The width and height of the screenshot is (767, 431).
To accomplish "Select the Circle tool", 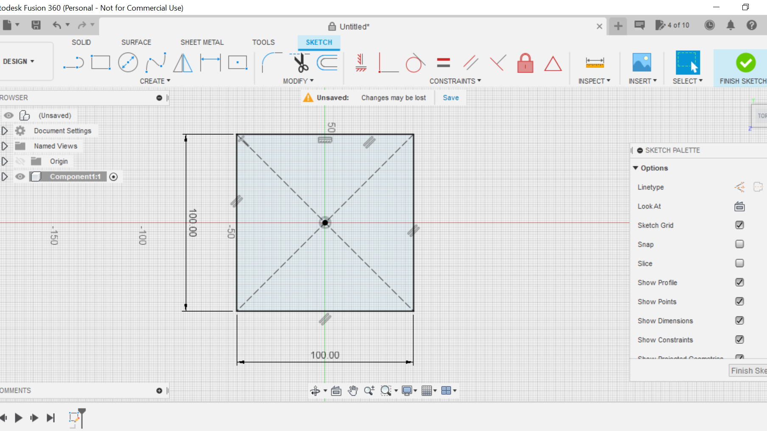I will point(128,62).
